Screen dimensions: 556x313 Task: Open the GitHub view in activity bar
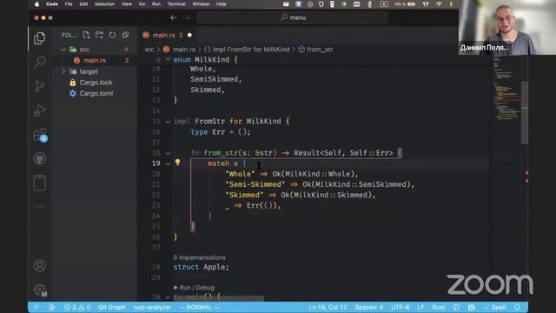click(x=40, y=158)
